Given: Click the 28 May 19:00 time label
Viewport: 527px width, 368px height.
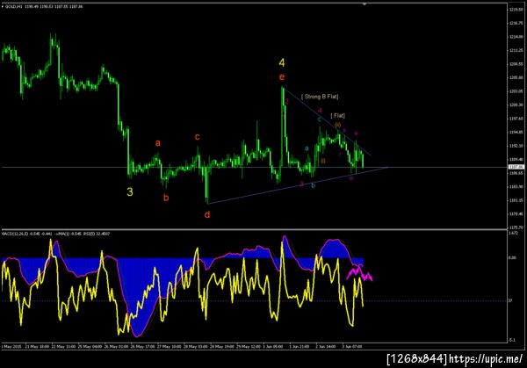Looking at the screenshot, I should point(222,346).
